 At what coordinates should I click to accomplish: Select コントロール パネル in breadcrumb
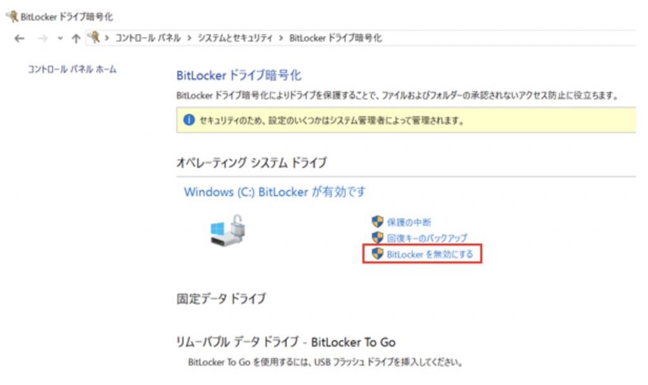click(x=148, y=38)
